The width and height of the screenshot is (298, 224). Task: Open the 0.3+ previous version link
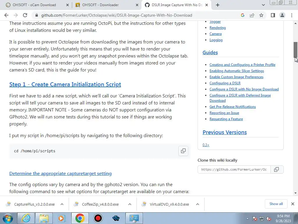(x=206, y=145)
